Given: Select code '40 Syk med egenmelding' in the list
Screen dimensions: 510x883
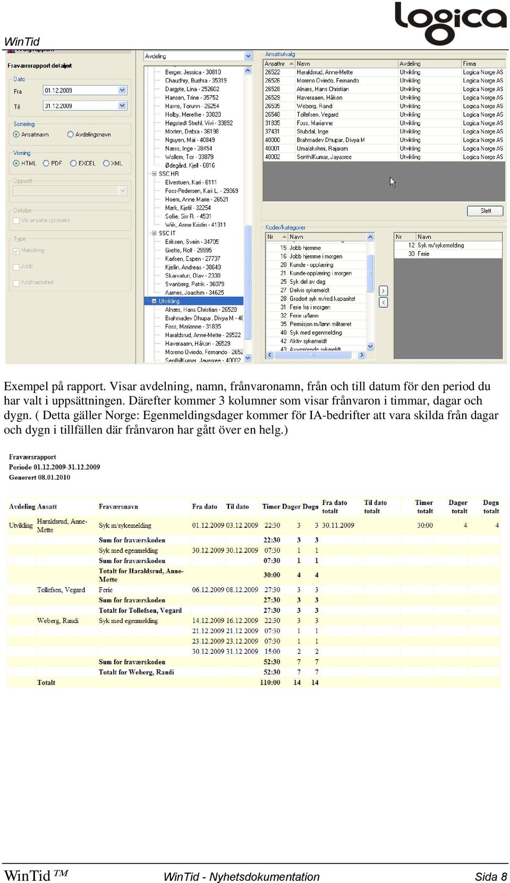Looking at the screenshot, I should coord(316,333).
